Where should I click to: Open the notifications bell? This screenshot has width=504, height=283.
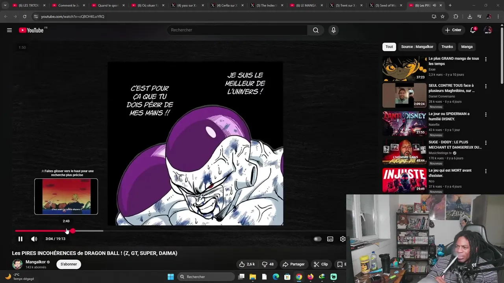pos(473,30)
